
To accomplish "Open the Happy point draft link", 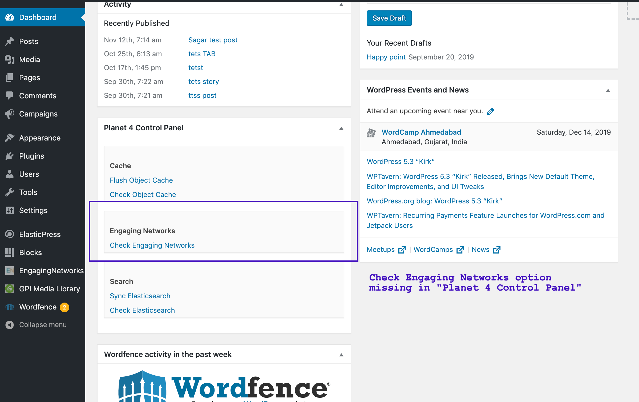I will pos(386,57).
